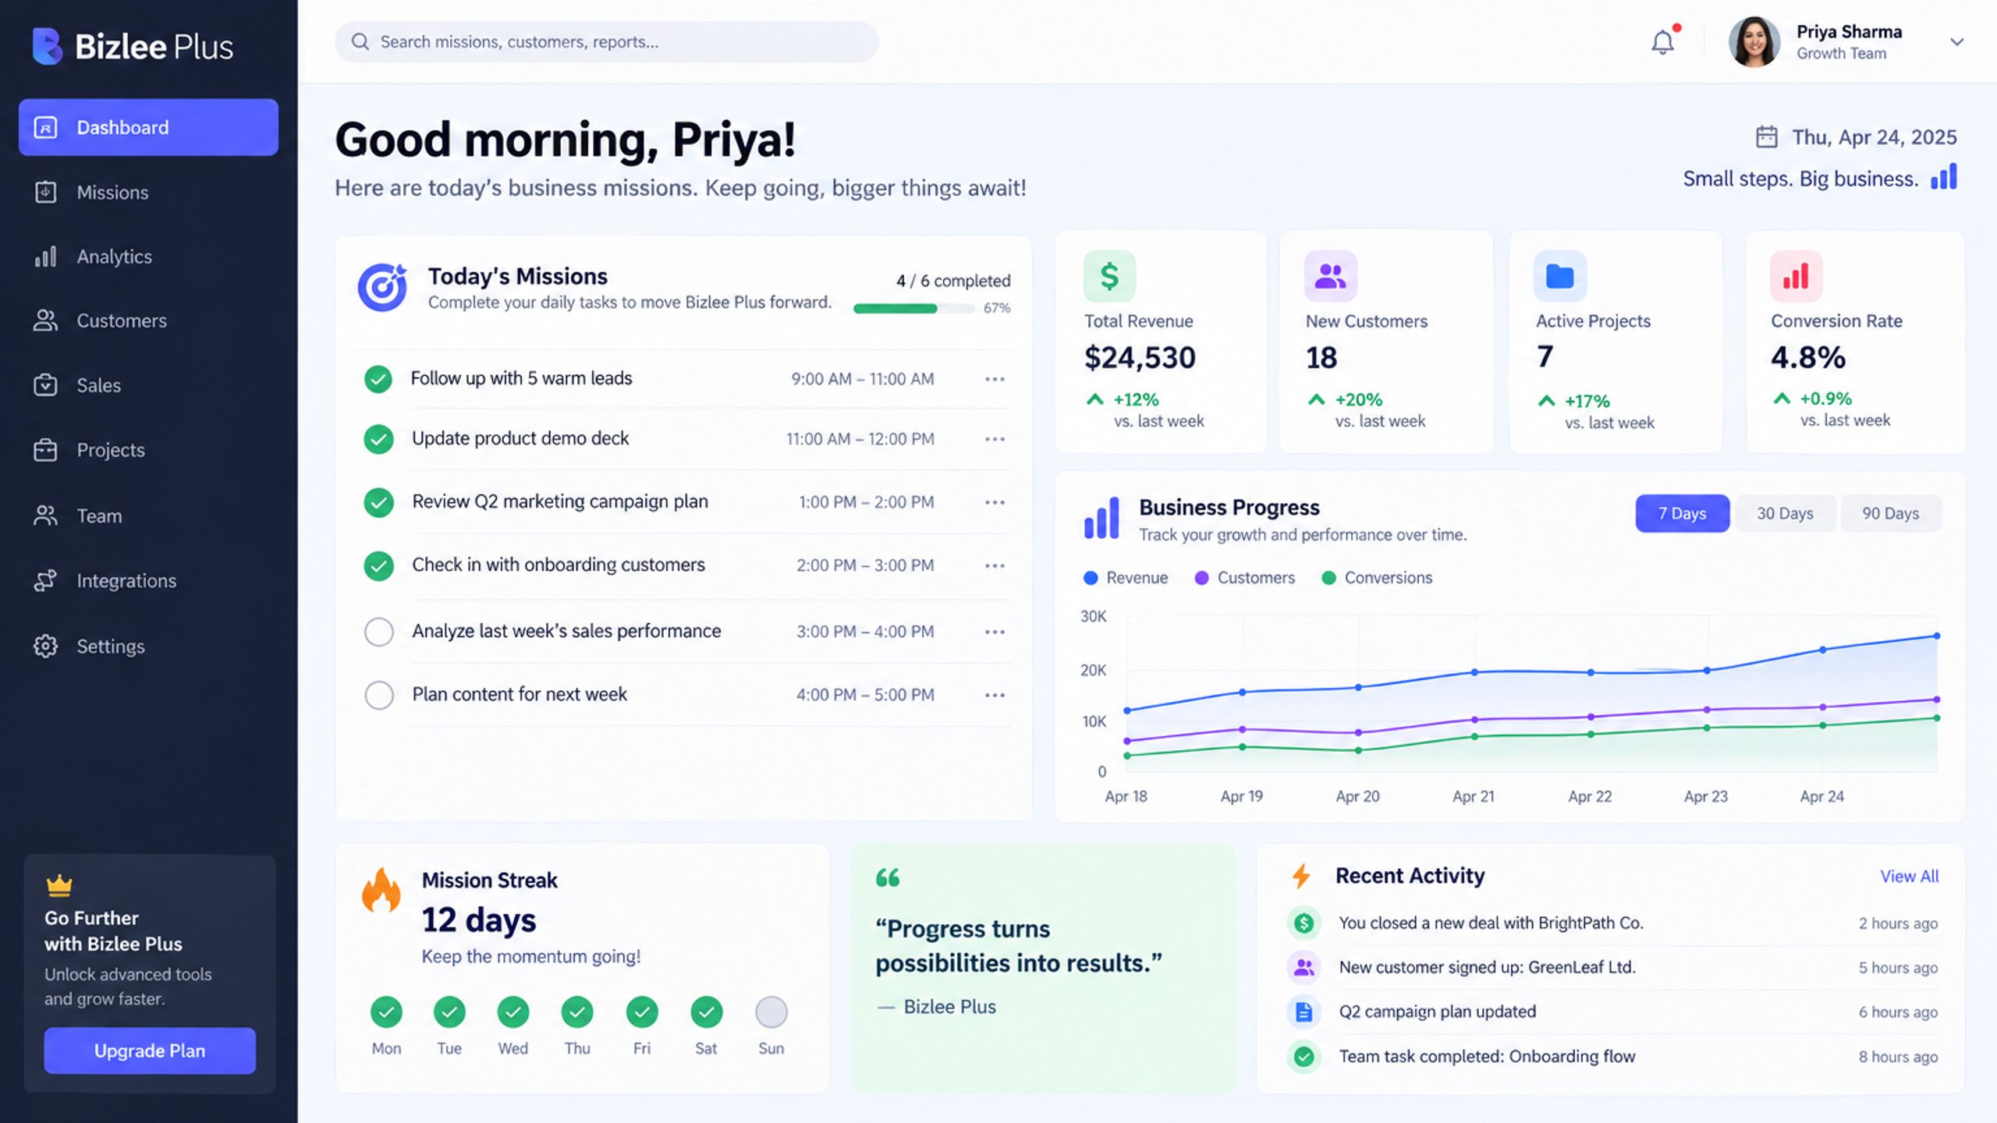Click the Integrations sidebar icon
The height and width of the screenshot is (1123, 1997).
coord(46,581)
